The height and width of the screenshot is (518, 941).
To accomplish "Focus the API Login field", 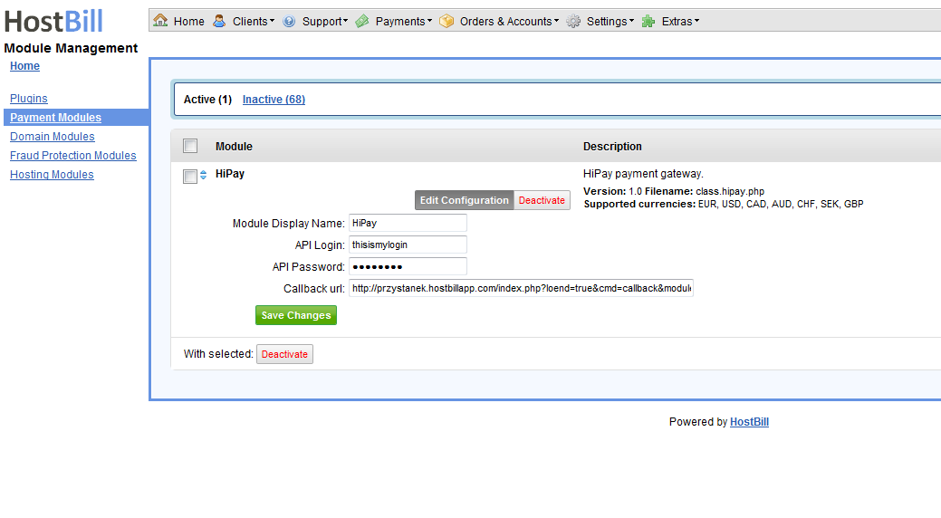I will point(408,245).
